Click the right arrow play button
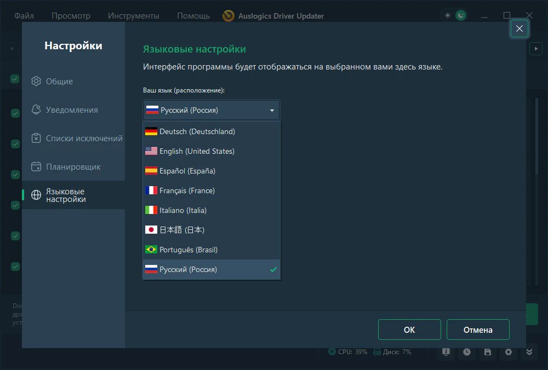Image resolution: width=548 pixels, height=370 pixels. click(535, 49)
